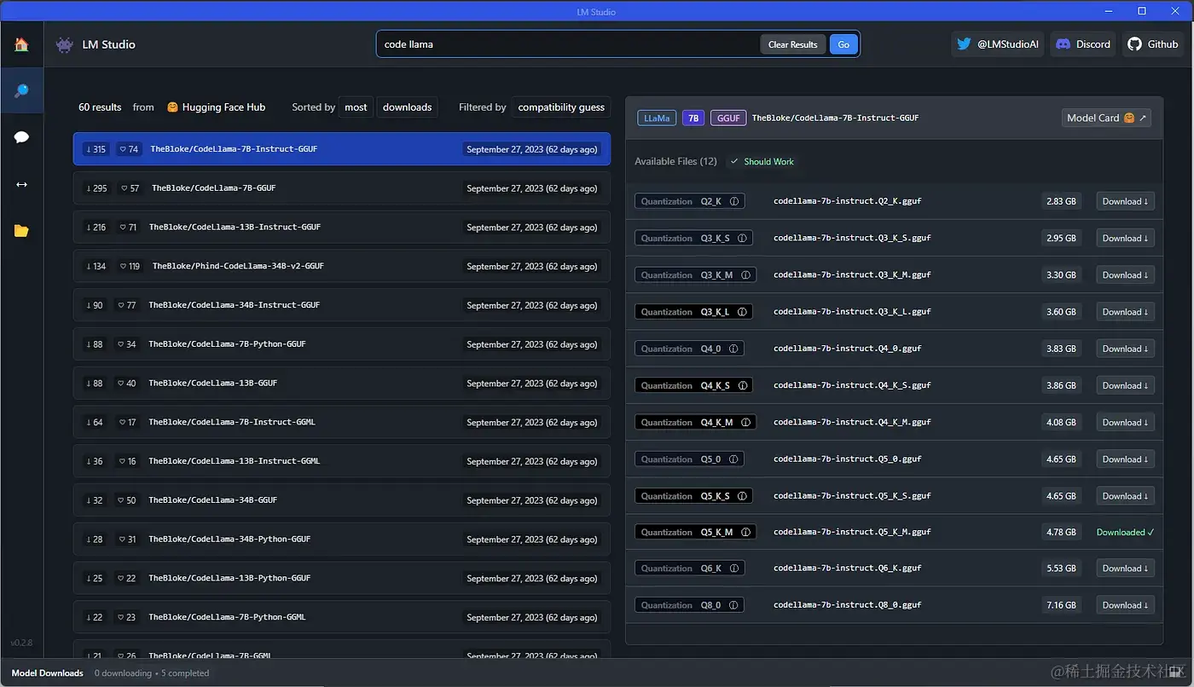Toggle the 'most' sort order selector
This screenshot has width=1194, height=687.
tap(356, 107)
